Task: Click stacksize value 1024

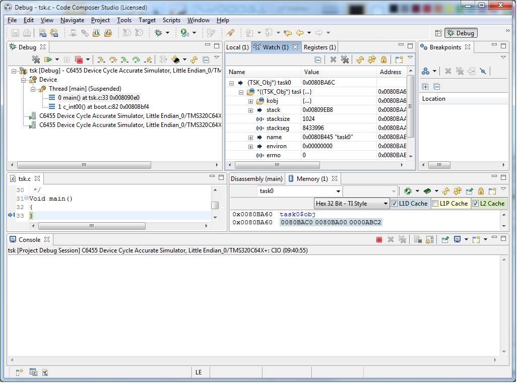Action: [308, 118]
